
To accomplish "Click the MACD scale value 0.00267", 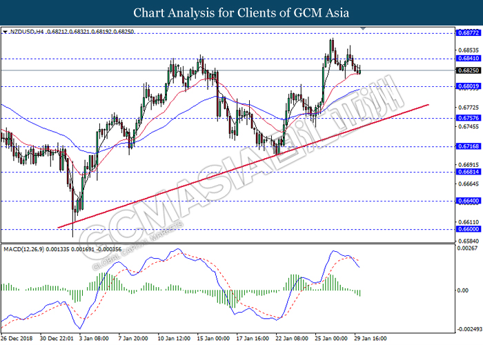I will click(468, 248).
